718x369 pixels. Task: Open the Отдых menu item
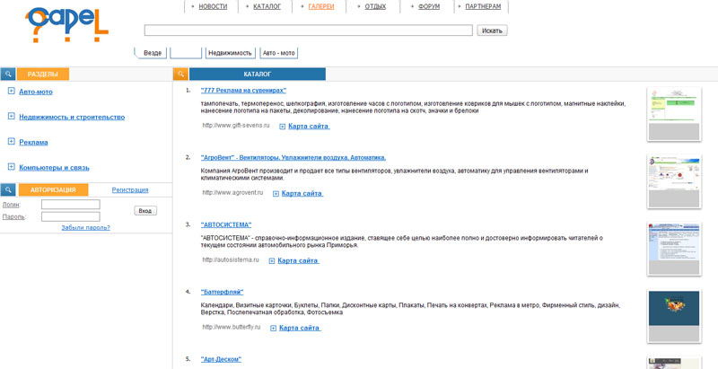(x=375, y=6)
